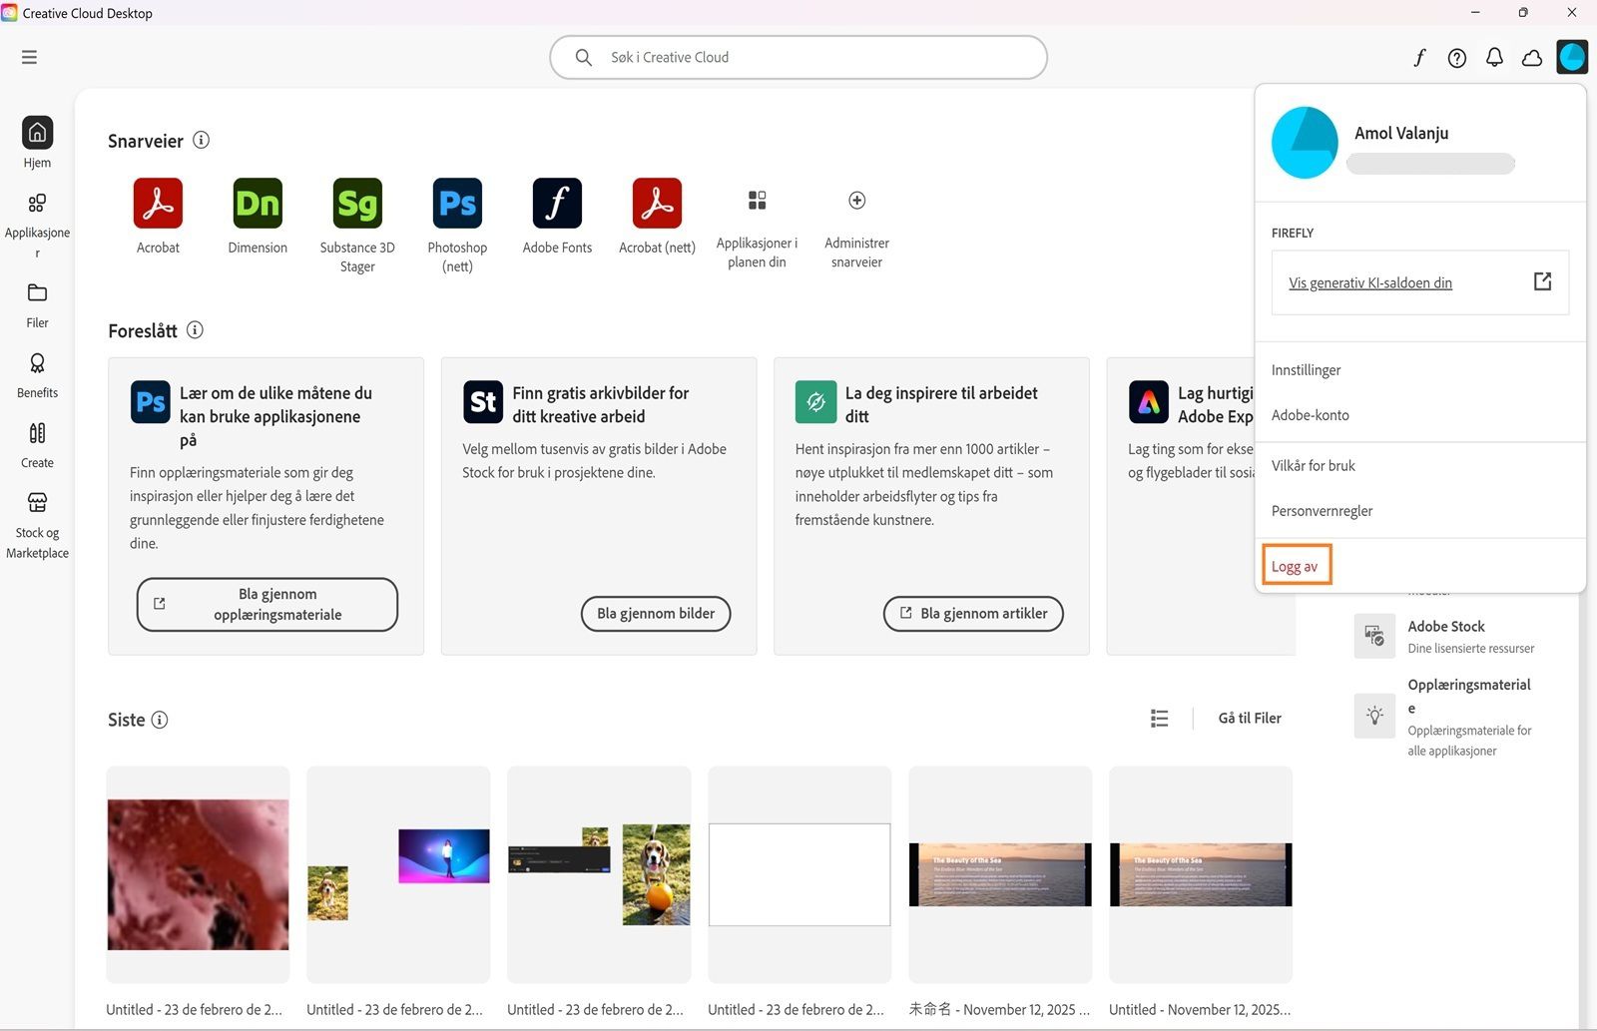The width and height of the screenshot is (1597, 1031).
Task: Open Benefits in sidebar
Action: (37, 374)
